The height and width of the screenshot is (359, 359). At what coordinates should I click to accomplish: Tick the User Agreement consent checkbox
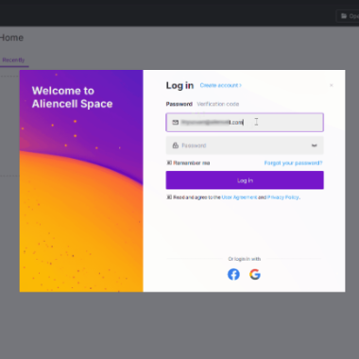click(x=169, y=197)
